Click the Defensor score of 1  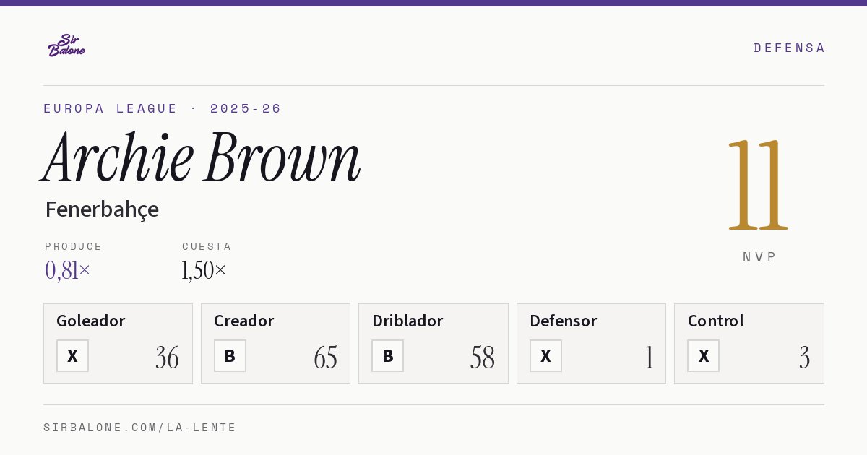pos(649,357)
